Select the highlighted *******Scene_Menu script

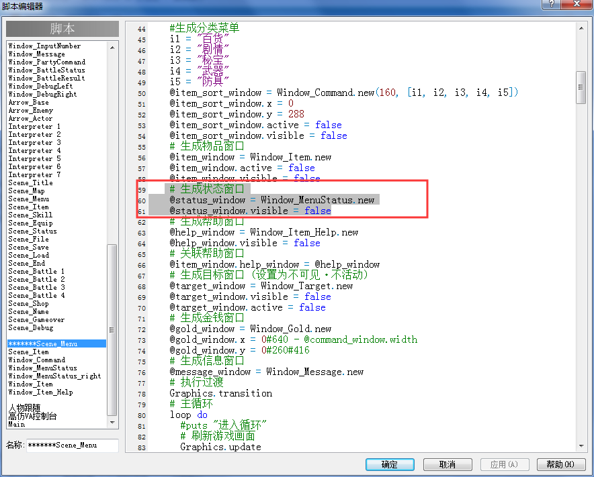click(x=57, y=344)
